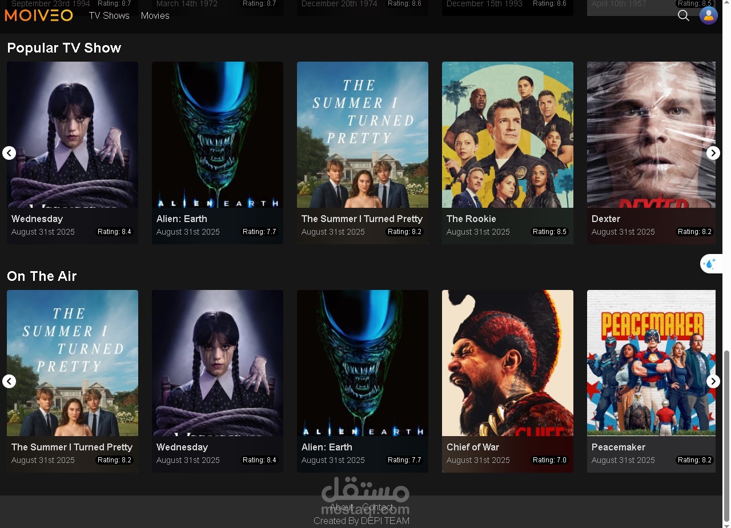Open the Contact footer link
This screenshot has height=528, width=731.
[x=377, y=507]
